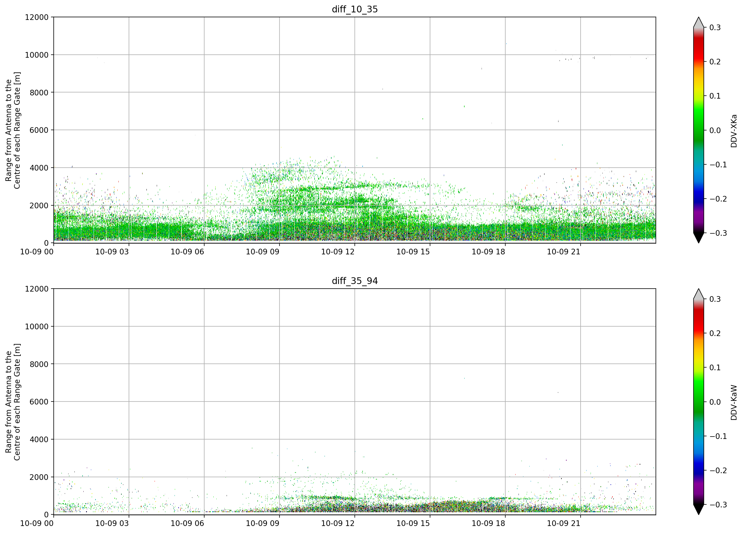Screen dimensions: 743x533
Task: Click the top plot x-axis label 10-09 21
Action: [x=564, y=252]
